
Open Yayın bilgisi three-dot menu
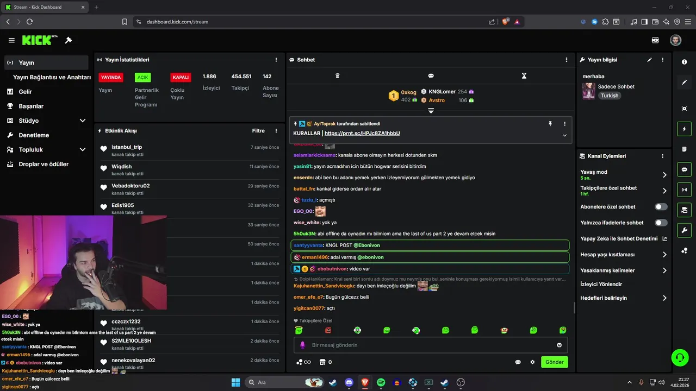point(662,60)
